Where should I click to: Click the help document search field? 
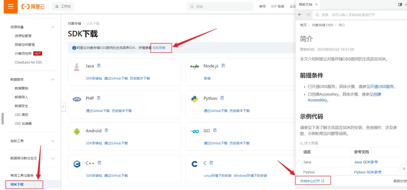(360, 15)
